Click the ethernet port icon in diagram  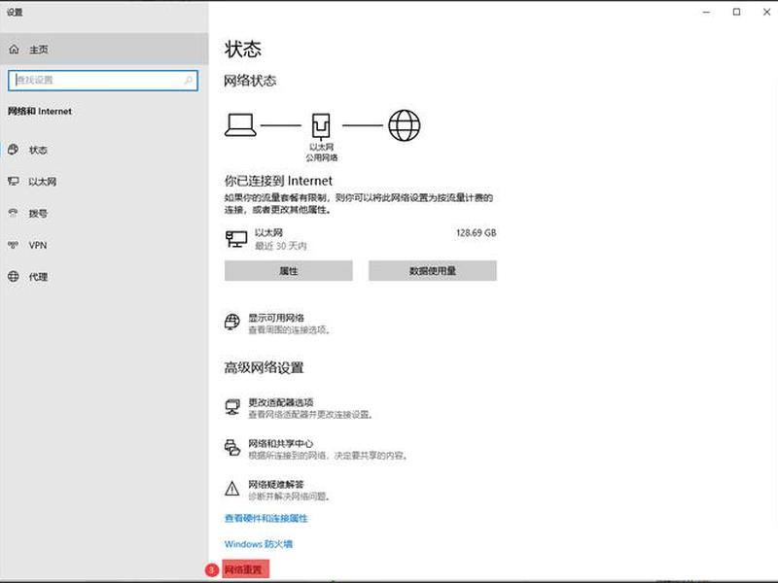[321, 126]
